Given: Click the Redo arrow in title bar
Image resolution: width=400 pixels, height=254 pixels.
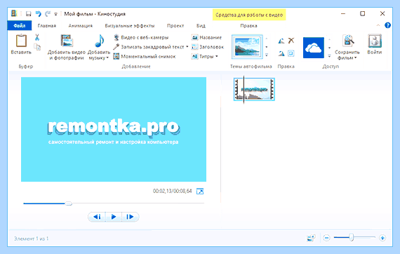Looking at the screenshot, I should coord(48,14).
